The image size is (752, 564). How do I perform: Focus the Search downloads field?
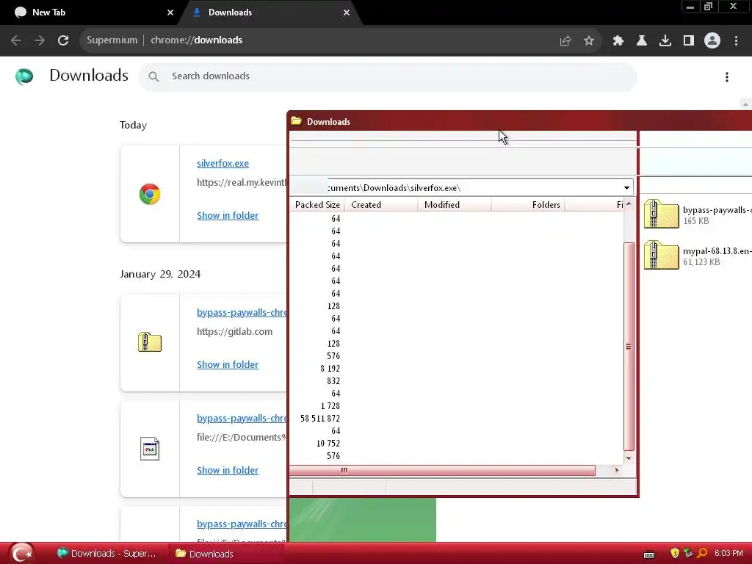coord(388,76)
